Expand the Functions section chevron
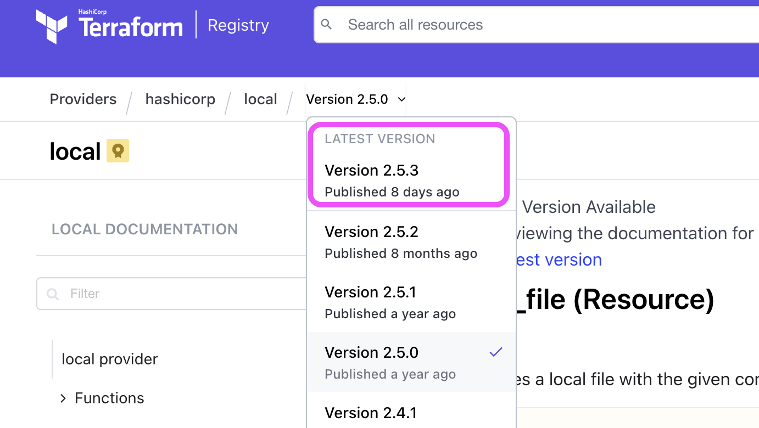Image resolution: width=759 pixels, height=428 pixels. [63, 398]
